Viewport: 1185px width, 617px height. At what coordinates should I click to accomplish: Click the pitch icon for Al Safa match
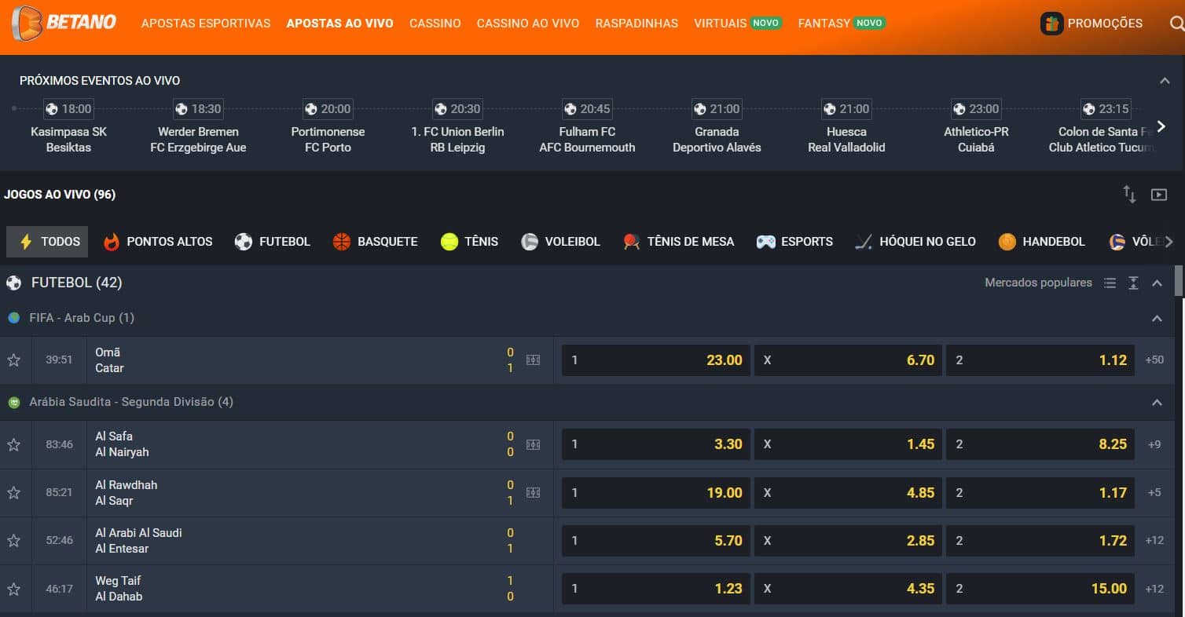pyautogui.click(x=533, y=444)
